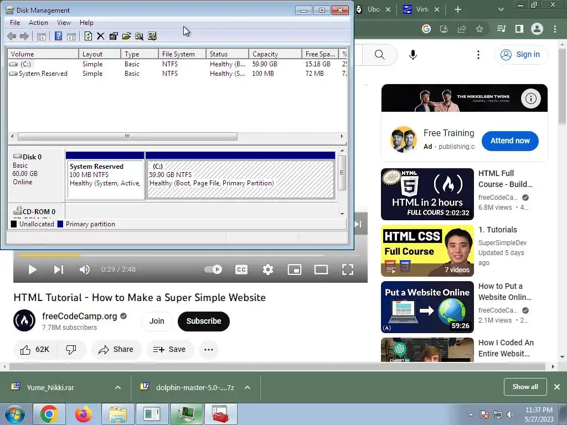Image resolution: width=567 pixels, height=425 pixels.
Task: Toggle Show/Hide Action Pane toolbar icon
Action: coord(71,36)
